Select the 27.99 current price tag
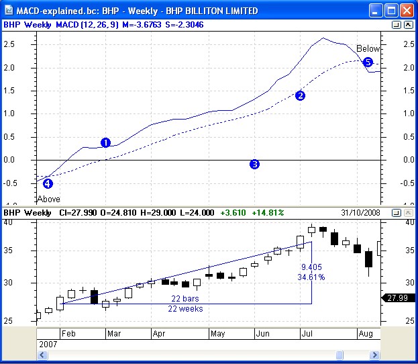Screen dimensions: 418x364 pyautogui.click(x=399, y=298)
